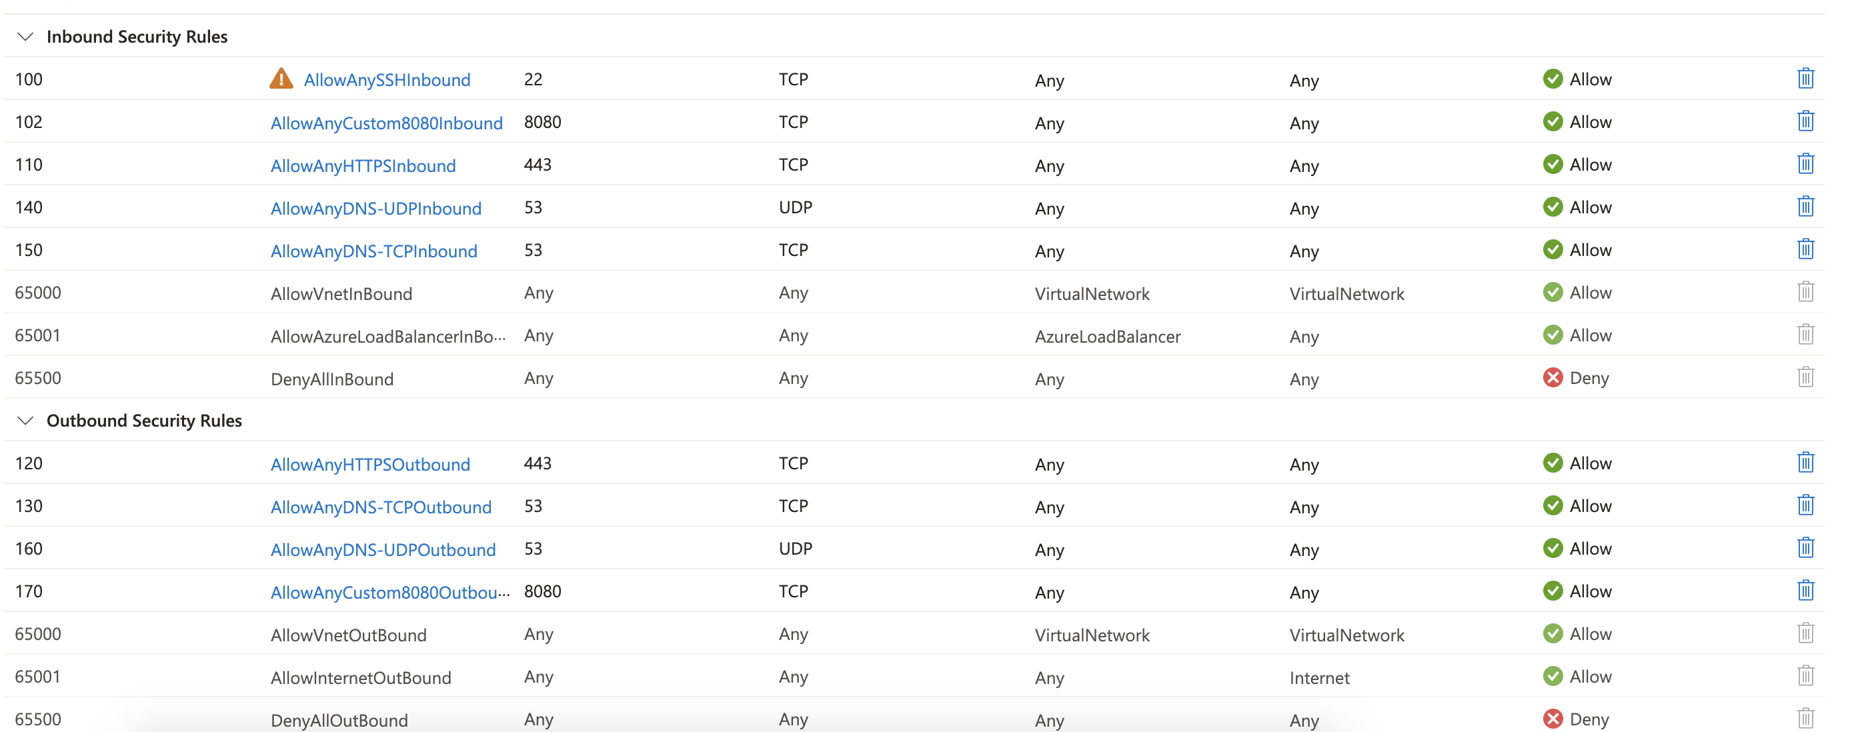Viewport: 1850px width, 732px height.
Task: Select the AllowVnetInBound default rule row
Action: click(914, 292)
